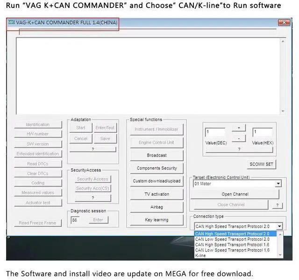299x280 pixels.
Task: Click log area scrollbar down arrow
Action: pyautogui.click(x=283, y=111)
